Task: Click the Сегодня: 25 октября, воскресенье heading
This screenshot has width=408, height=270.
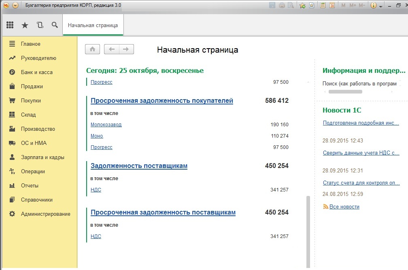Action: pos(145,70)
